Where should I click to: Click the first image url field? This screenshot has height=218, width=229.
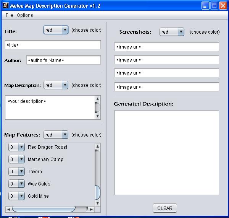[x=167, y=47]
